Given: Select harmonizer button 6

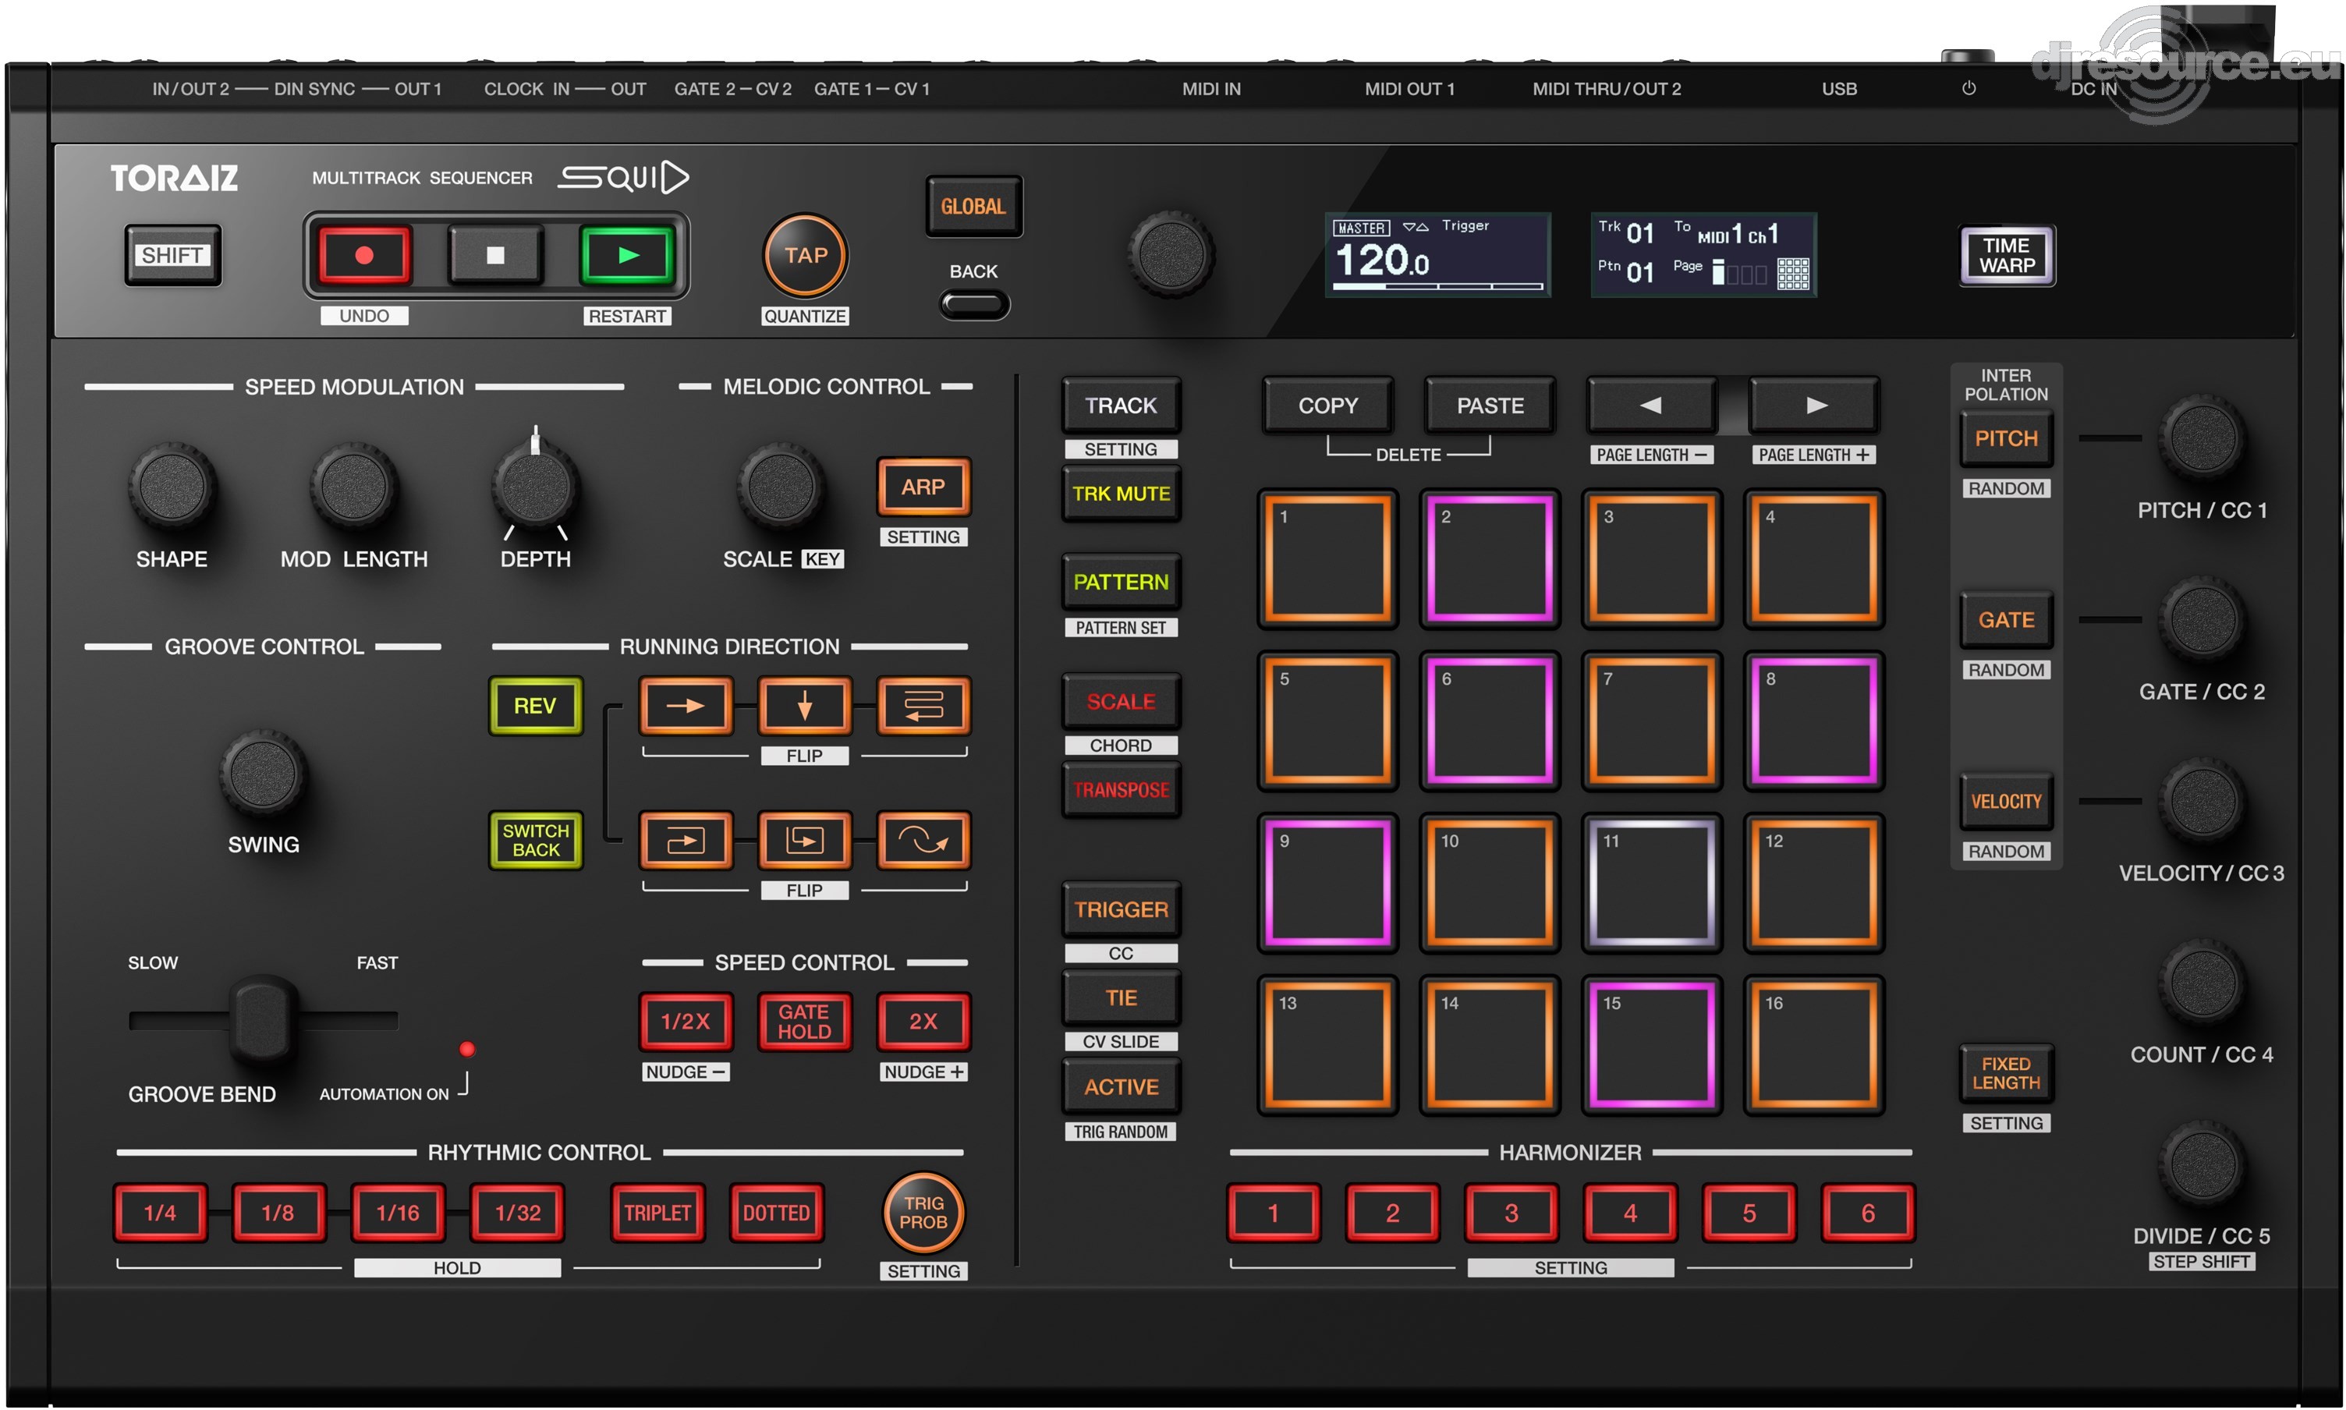Looking at the screenshot, I should [1867, 1213].
